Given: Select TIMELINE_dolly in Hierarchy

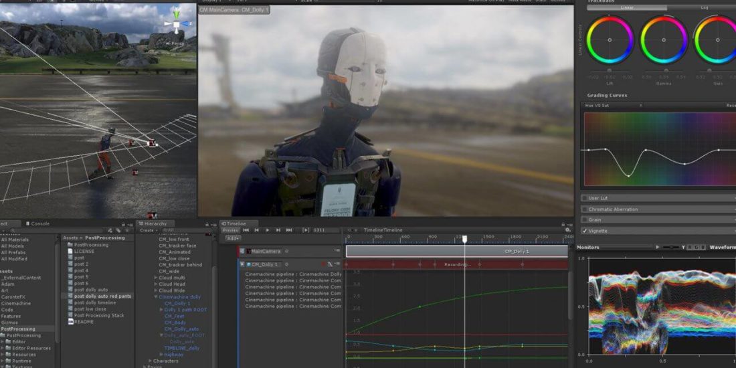Looking at the screenshot, I should coord(181,349).
